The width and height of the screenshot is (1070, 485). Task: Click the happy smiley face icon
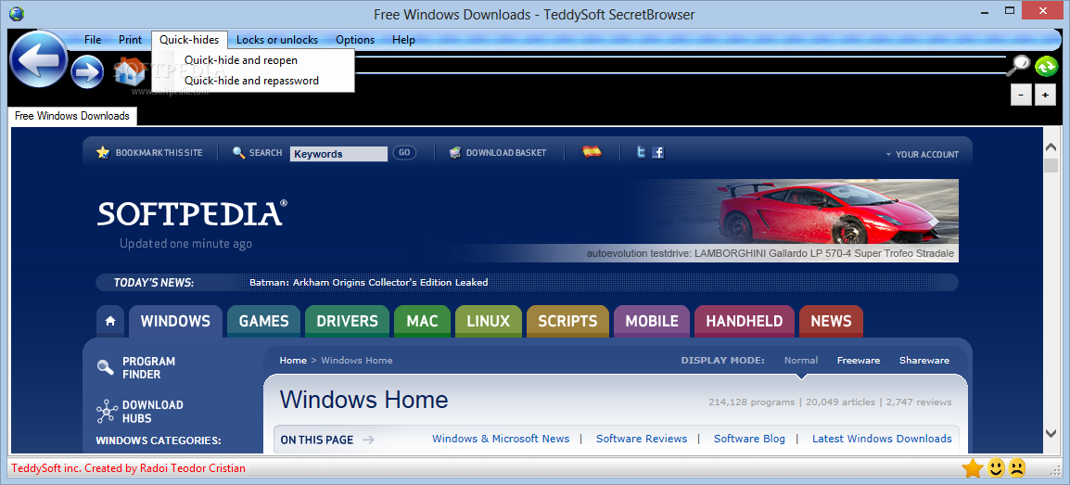tap(997, 468)
